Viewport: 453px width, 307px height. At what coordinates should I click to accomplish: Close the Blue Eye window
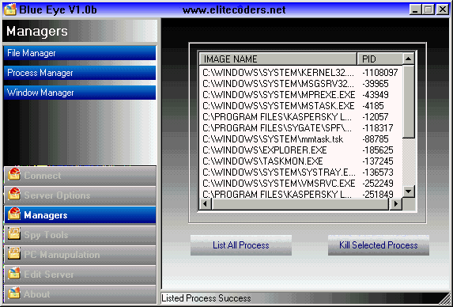pyautogui.click(x=442, y=9)
